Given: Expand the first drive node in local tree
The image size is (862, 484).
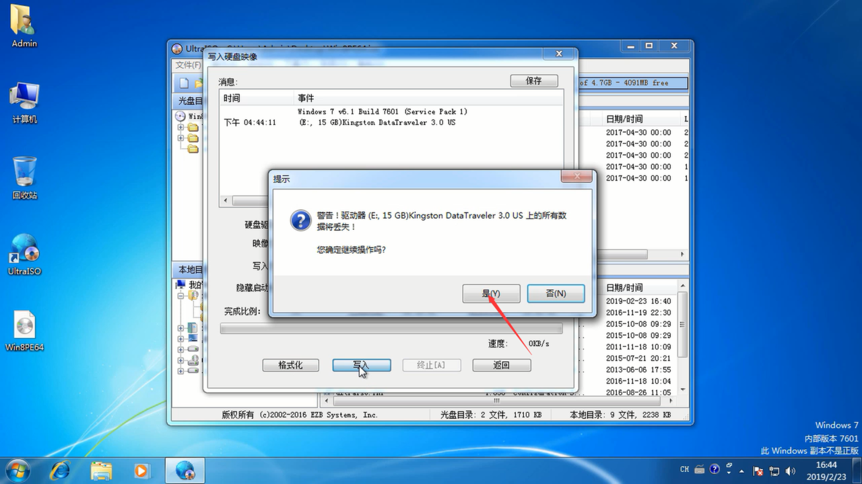Looking at the screenshot, I should (x=180, y=350).
